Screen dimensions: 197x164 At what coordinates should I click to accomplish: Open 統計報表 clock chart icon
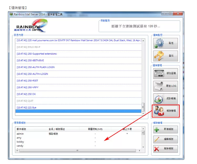click(159, 99)
